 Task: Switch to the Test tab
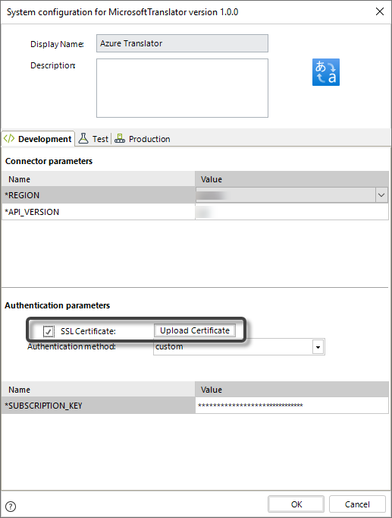pyautogui.click(x=93, y=139)
